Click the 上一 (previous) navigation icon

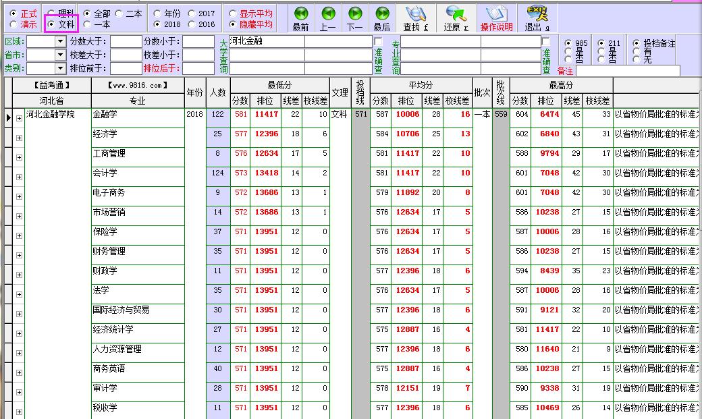328,14
